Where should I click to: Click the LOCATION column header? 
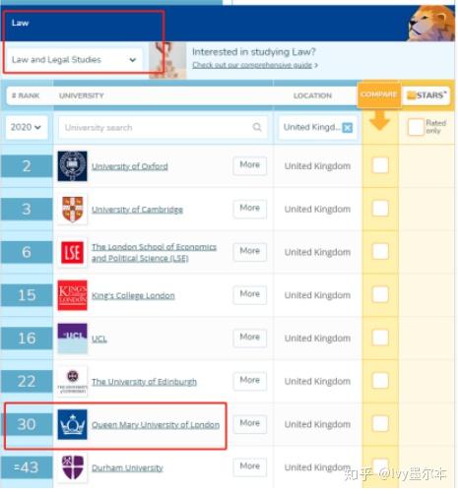[x=312, y=95]
